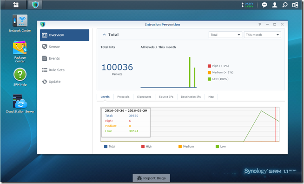The image size is (304, 184).
Task: Click the shorter green bar in the monthly chart
Action: click(194, 77)
